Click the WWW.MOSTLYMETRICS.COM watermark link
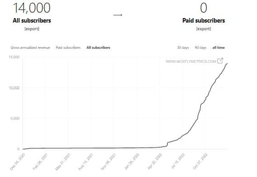The width and height of the screenshot is (257, 177). 191,61
